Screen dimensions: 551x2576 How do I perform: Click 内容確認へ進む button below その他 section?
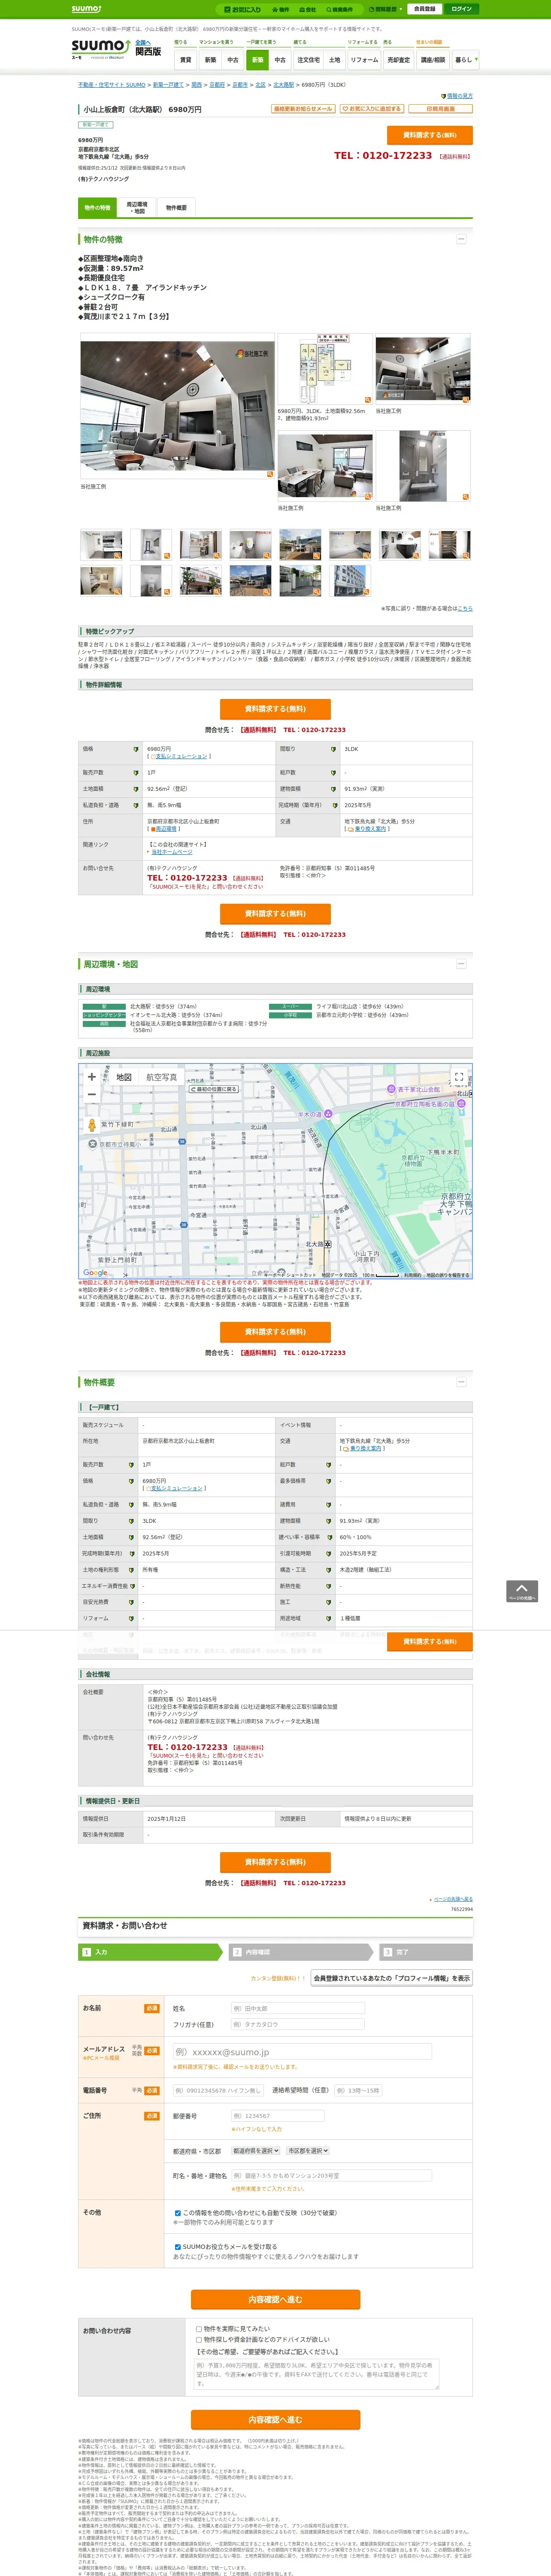point(275,2299)
